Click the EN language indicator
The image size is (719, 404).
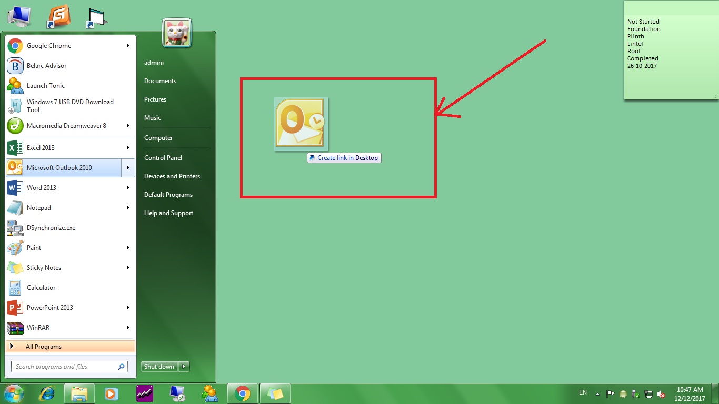tap(583, 392)
